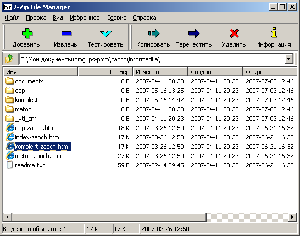The width and height of the screenshot is (300, 236).
Task: Open the Правка menu
Action: (x=36, y=18)
